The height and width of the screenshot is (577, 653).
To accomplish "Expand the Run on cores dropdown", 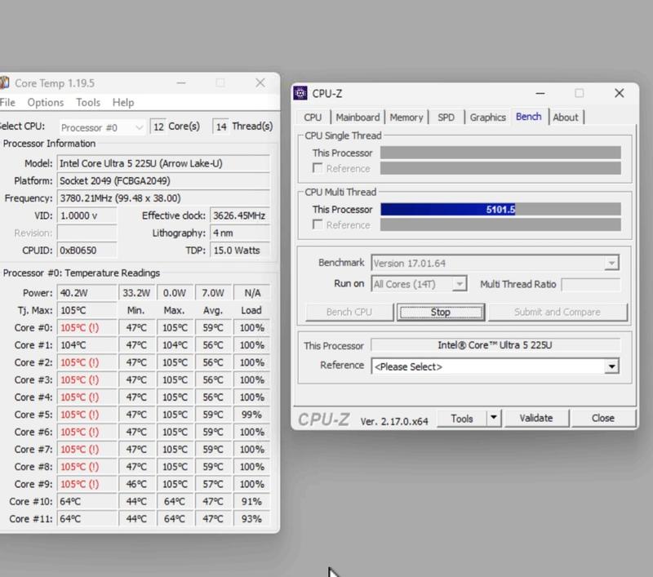I will click(x=460, y=284).
